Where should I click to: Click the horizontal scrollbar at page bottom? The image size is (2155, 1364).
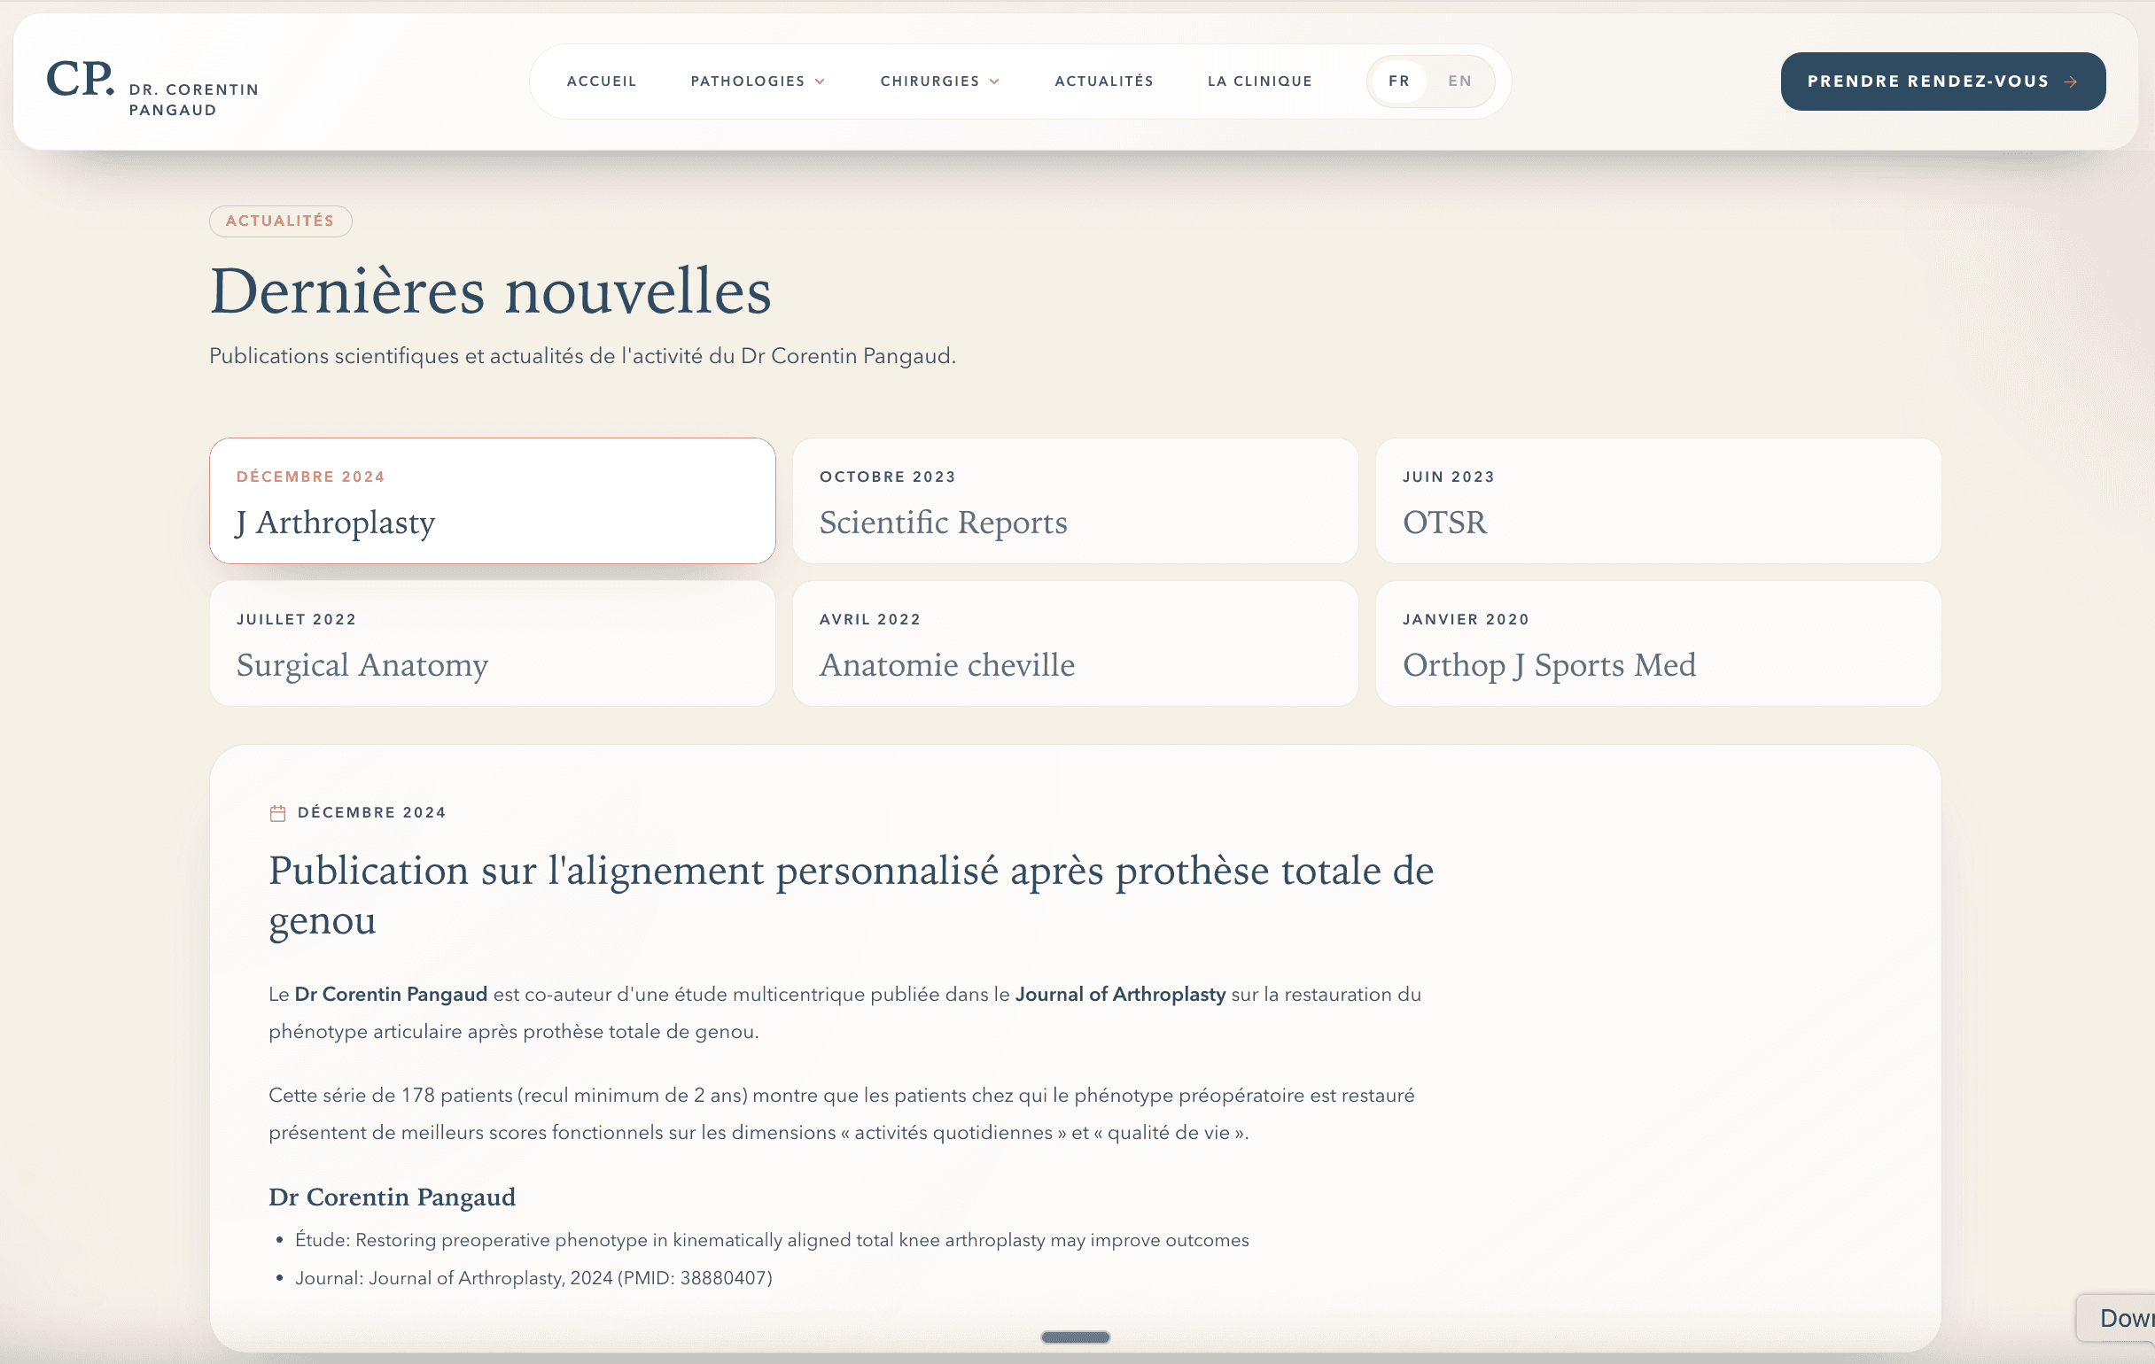(1075, 1337)
